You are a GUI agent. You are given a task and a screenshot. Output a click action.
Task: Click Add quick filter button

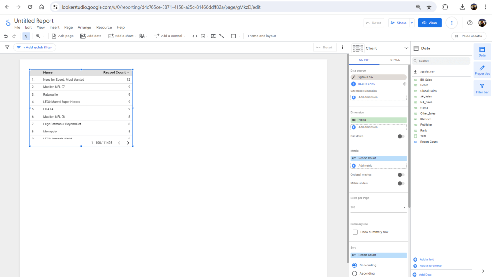[x=35, y=48]
